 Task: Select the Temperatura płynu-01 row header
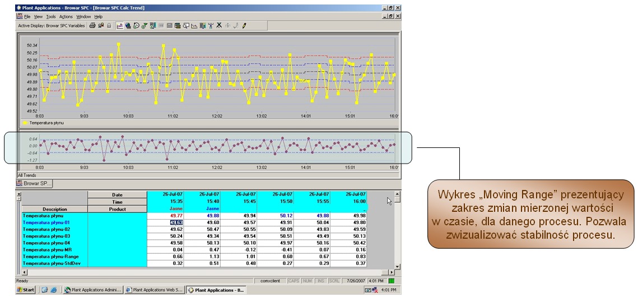tap(55, 222)
